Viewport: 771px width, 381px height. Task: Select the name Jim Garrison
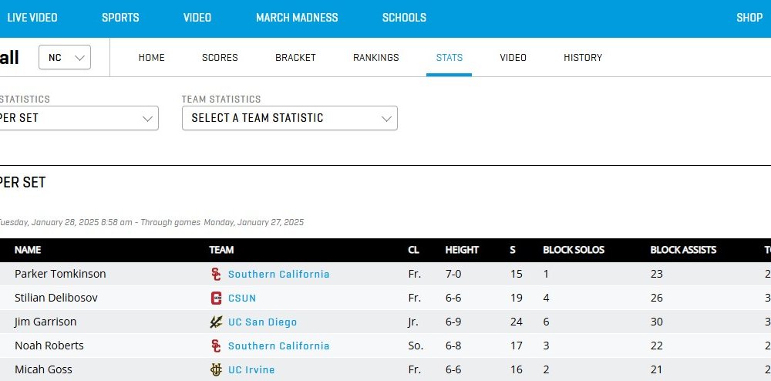coord(45,322)
